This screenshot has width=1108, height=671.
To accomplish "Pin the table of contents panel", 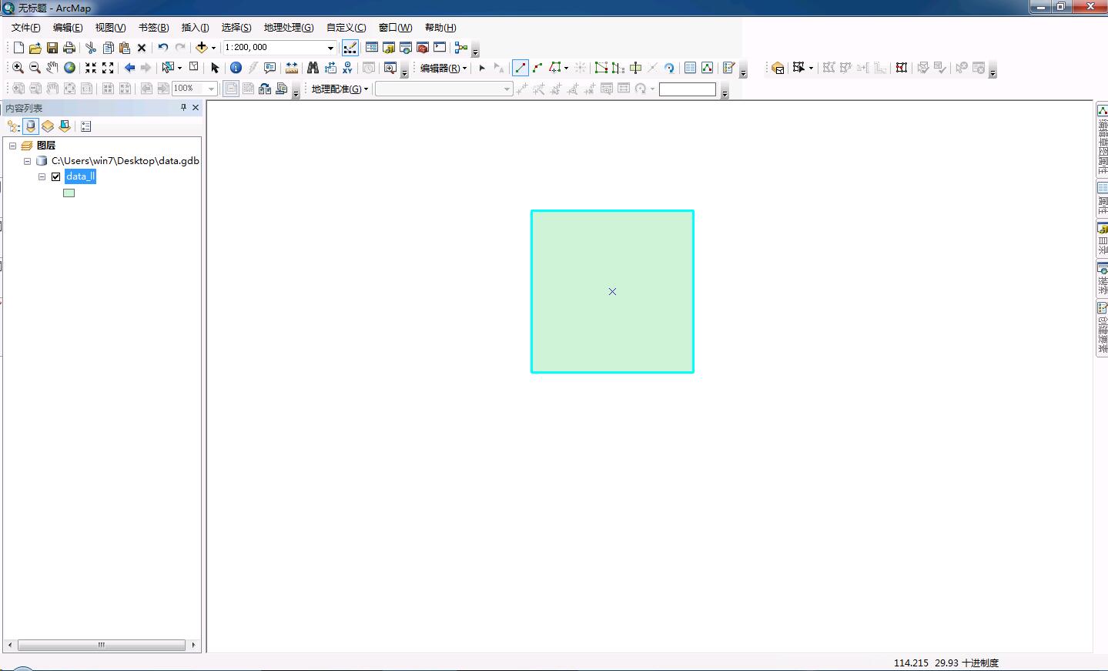I will click(x=183, y=108).
